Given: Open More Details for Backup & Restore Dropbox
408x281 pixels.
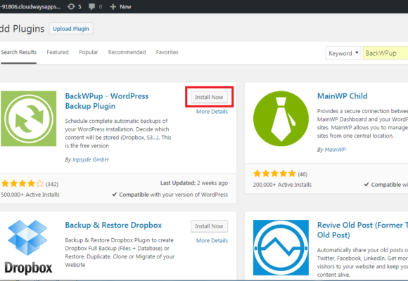Looking at the screenshot, I should 212,240.
